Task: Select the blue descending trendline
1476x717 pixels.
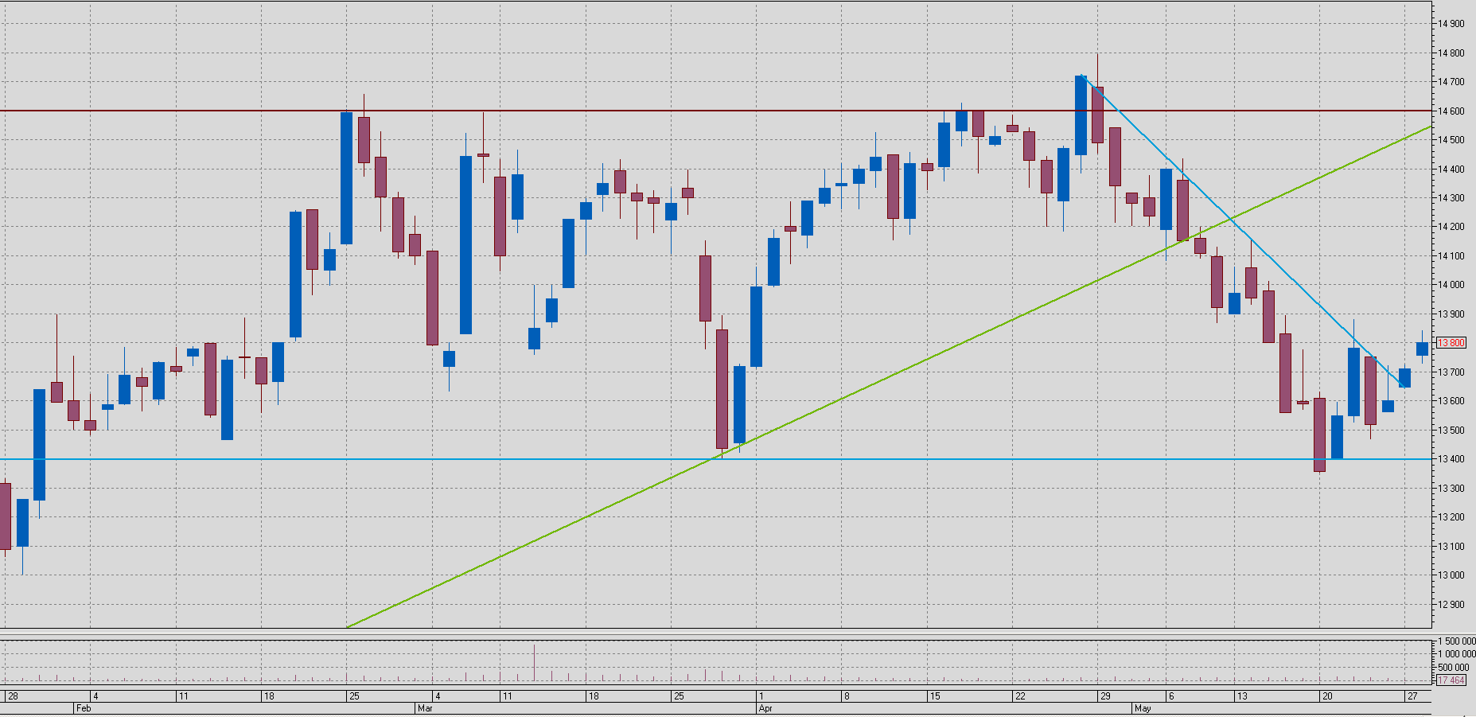Action: coord(1241,230)
